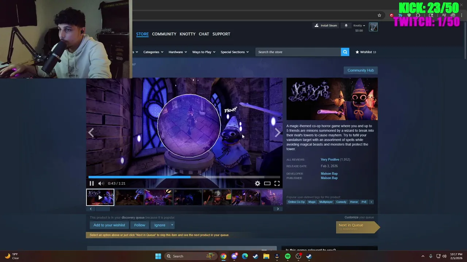Toggle theater mode in trailer player
Viewport: 467px width, 262px height.
267,183
